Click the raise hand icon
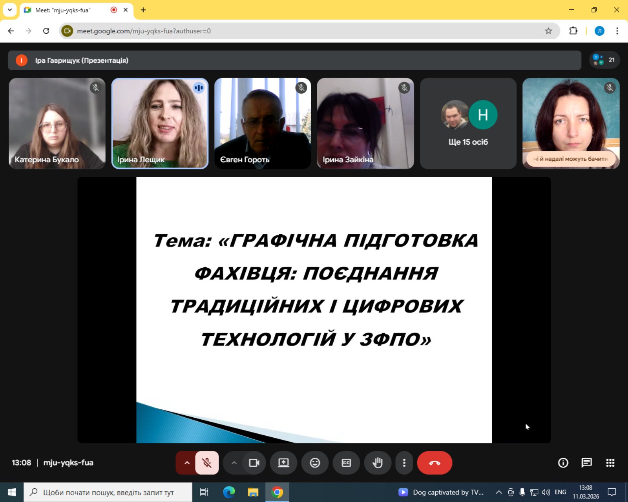Screen dimensions: 628x502 point(378,463)
